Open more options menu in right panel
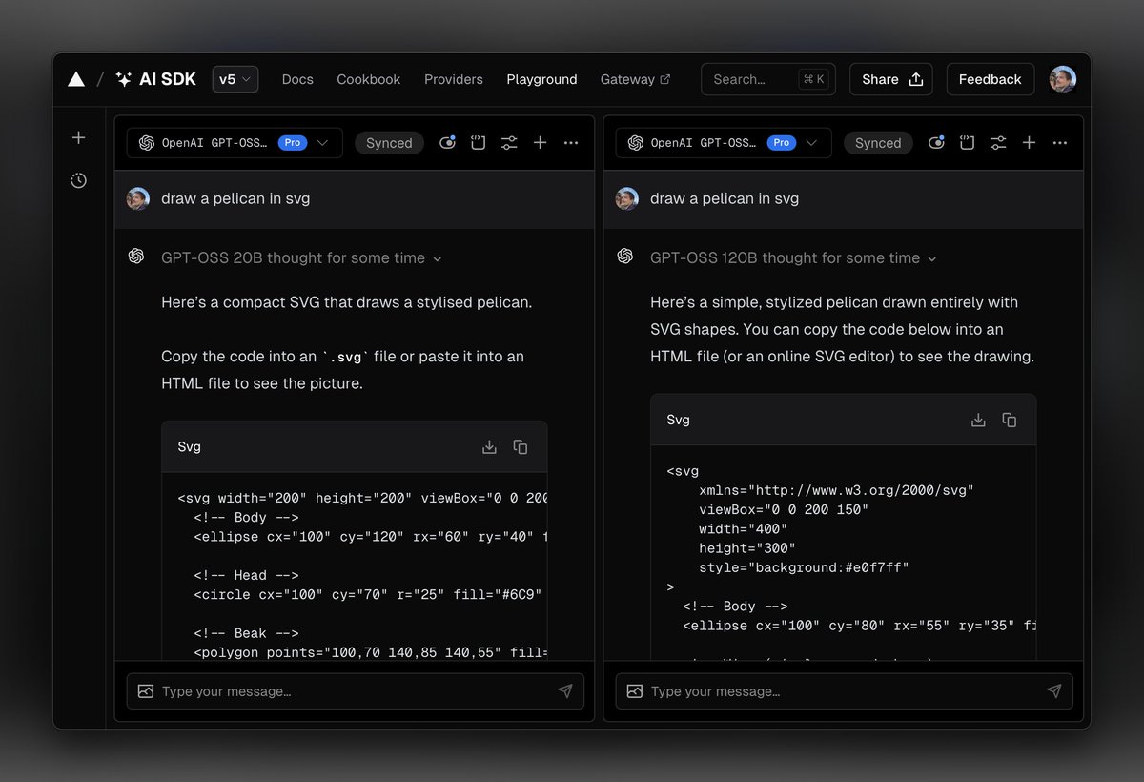 [1060, 143]
